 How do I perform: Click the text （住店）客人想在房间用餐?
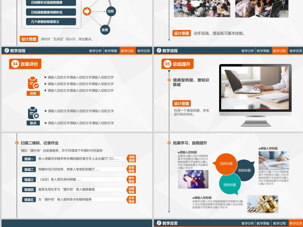(x=60, y=180)
